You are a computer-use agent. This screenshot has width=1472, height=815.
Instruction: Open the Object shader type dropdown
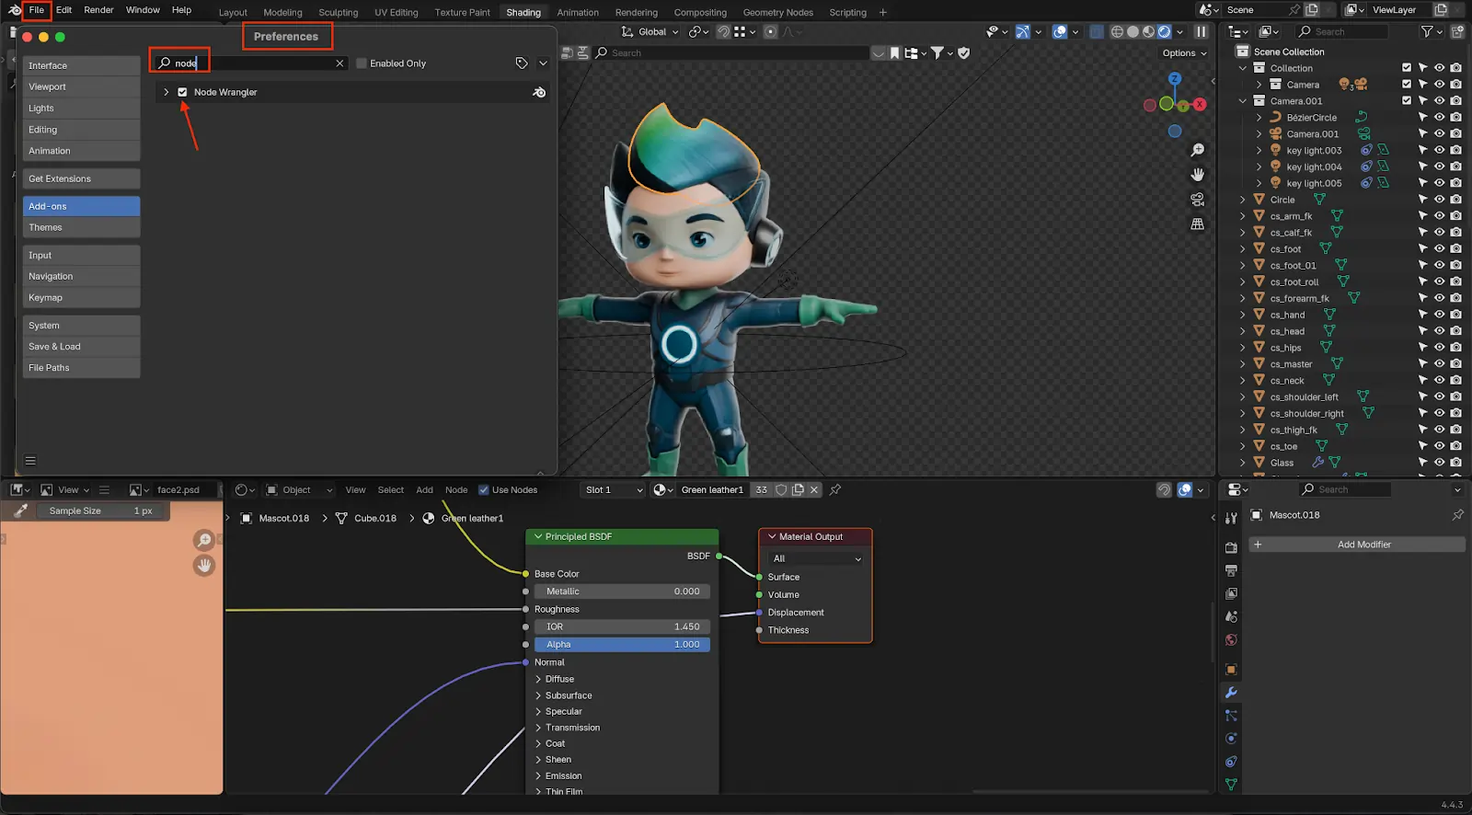pos(299,490)
